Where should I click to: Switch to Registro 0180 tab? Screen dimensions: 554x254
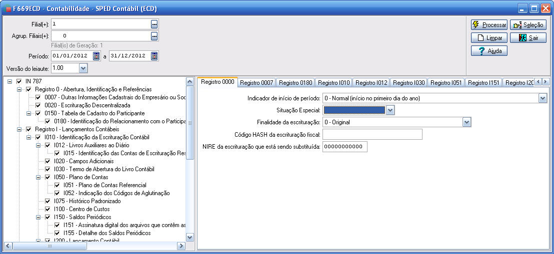(295, 83)
